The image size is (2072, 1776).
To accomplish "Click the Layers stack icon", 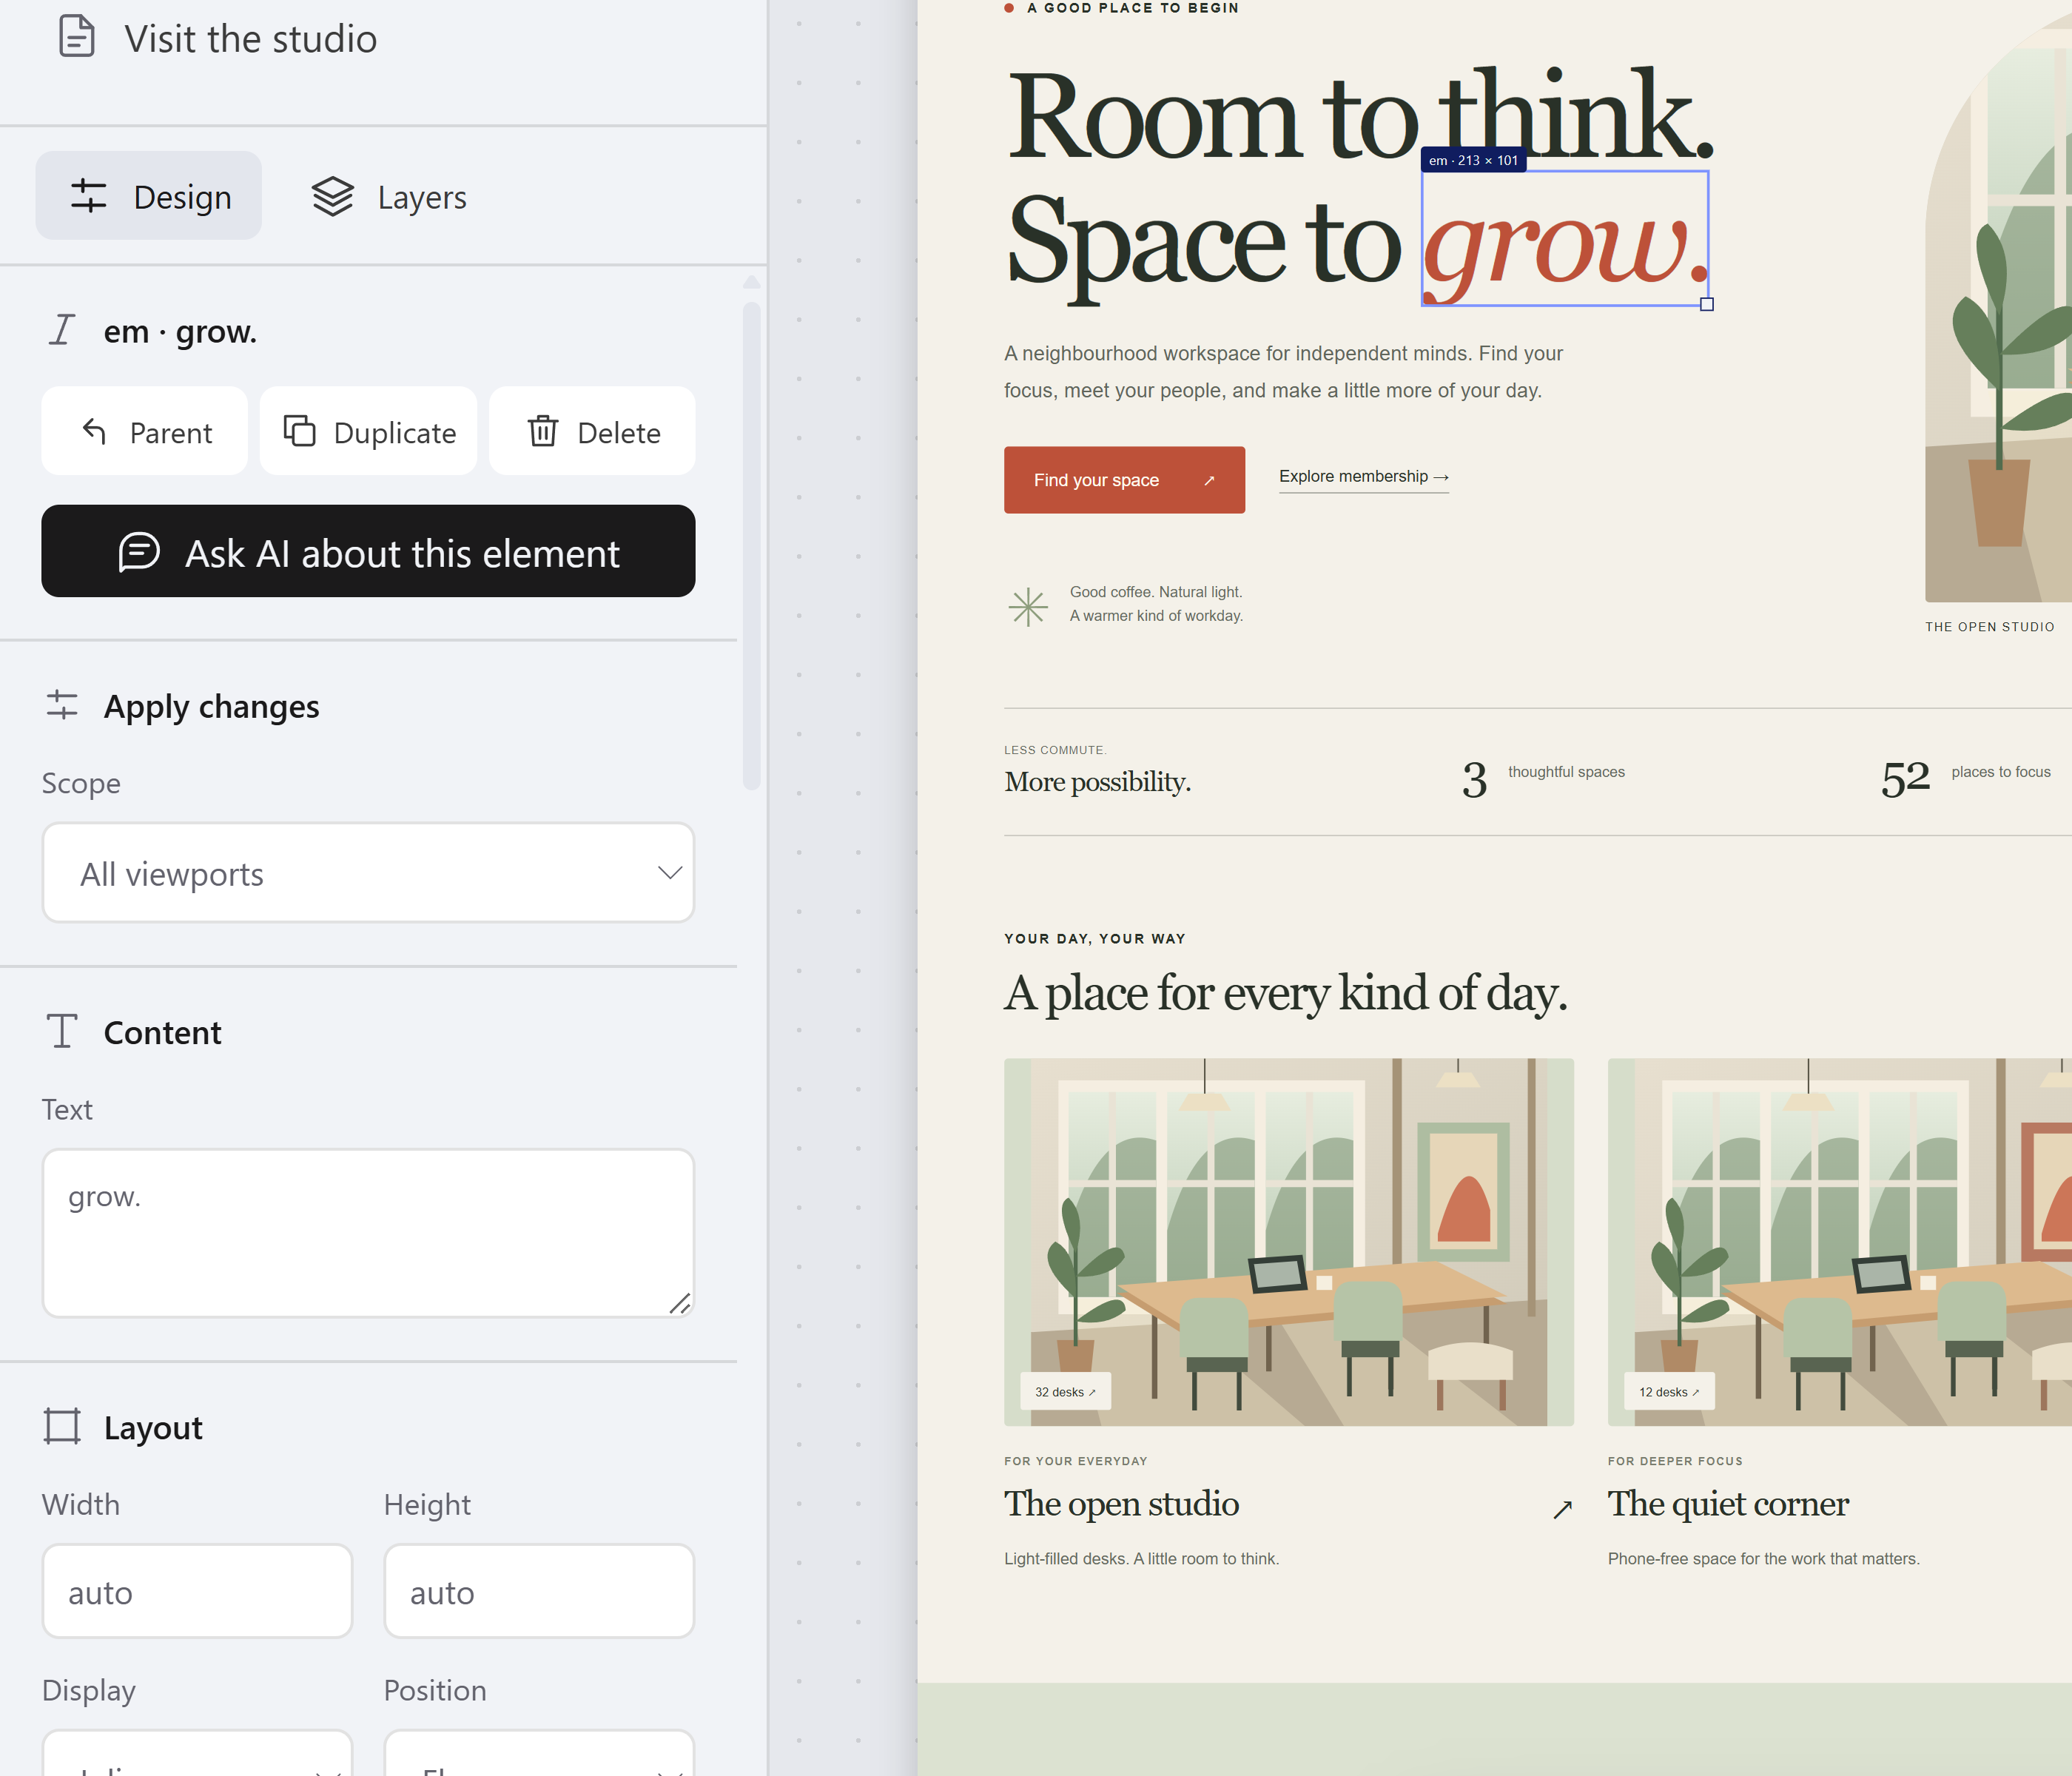I will pyautogui.click(x=332, y=196).
